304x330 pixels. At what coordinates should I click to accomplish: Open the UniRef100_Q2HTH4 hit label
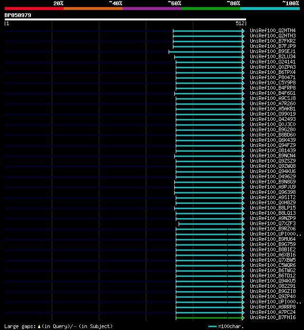point(273,30)
